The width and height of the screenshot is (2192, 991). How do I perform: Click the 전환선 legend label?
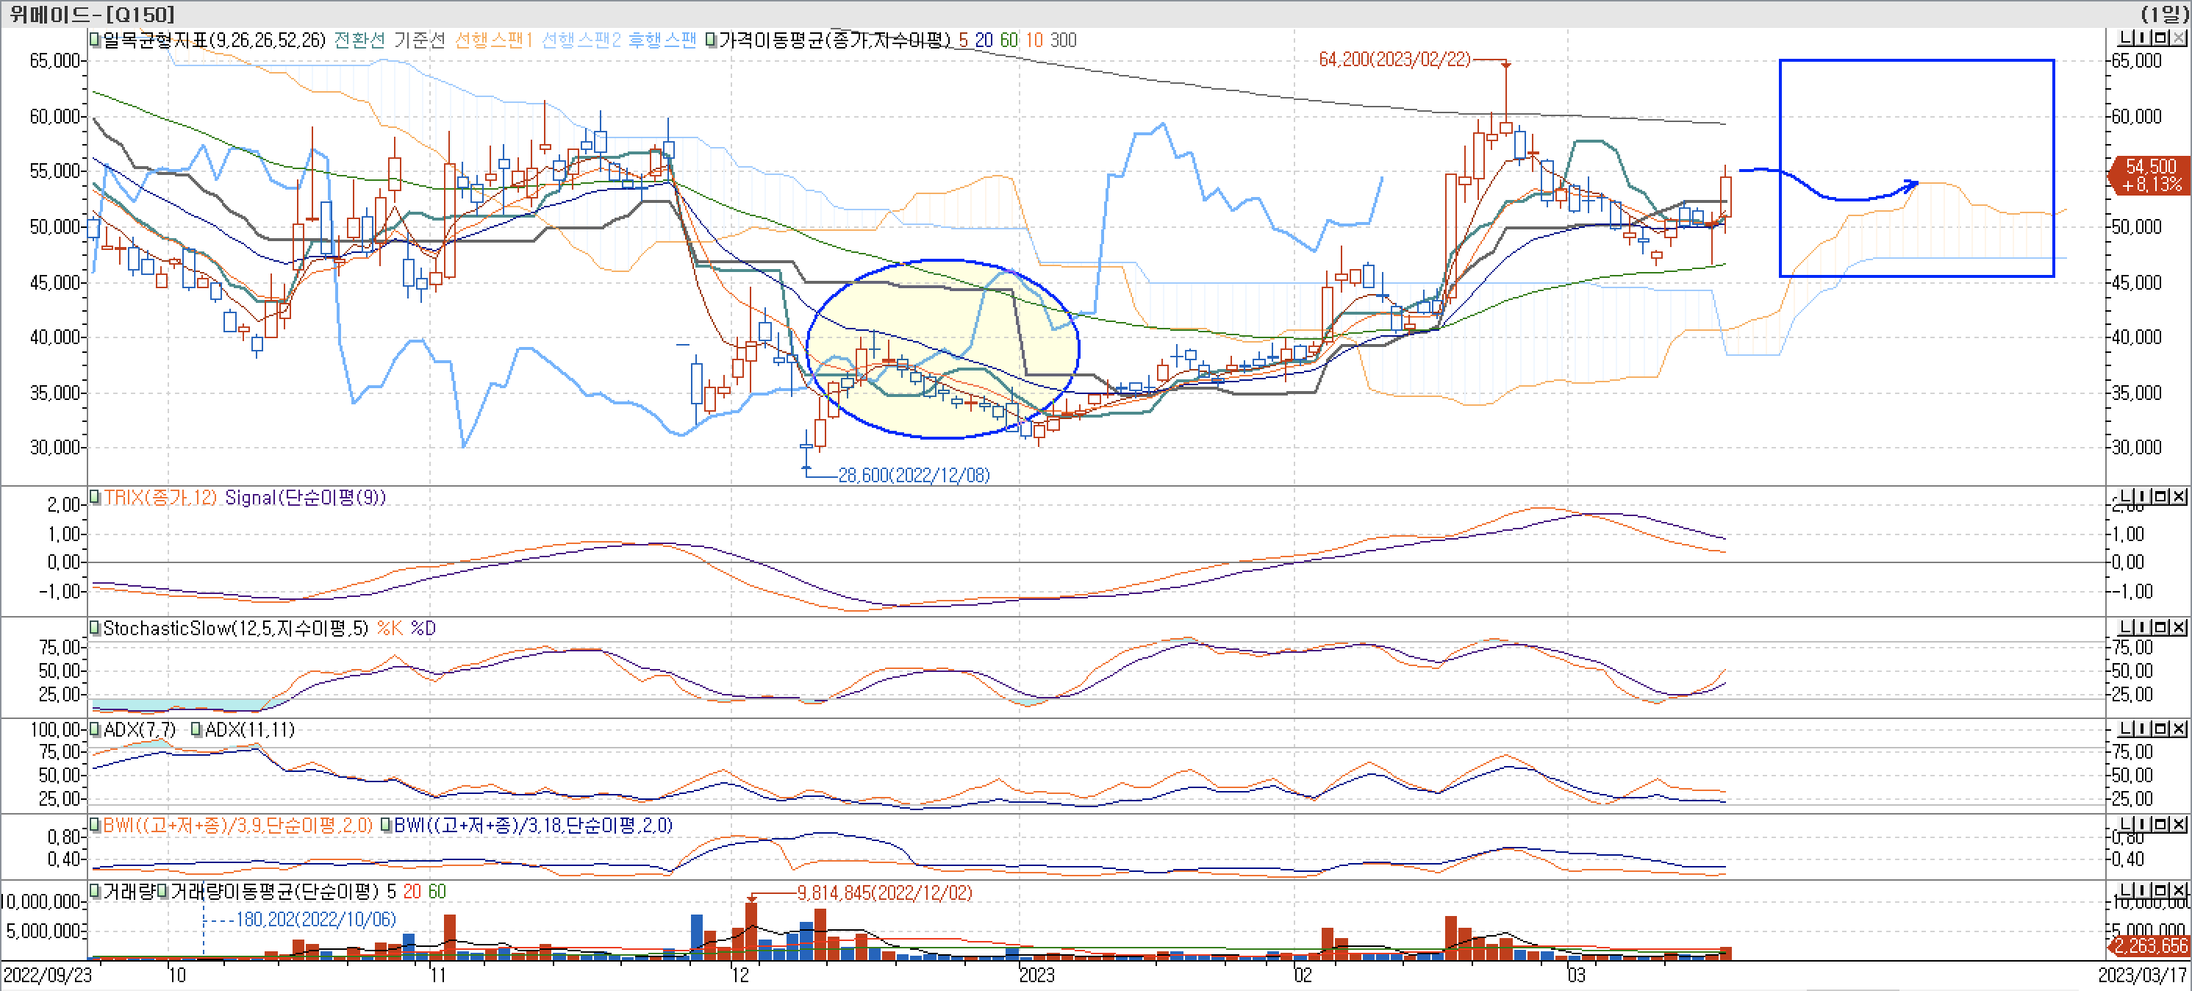[359, 40]
